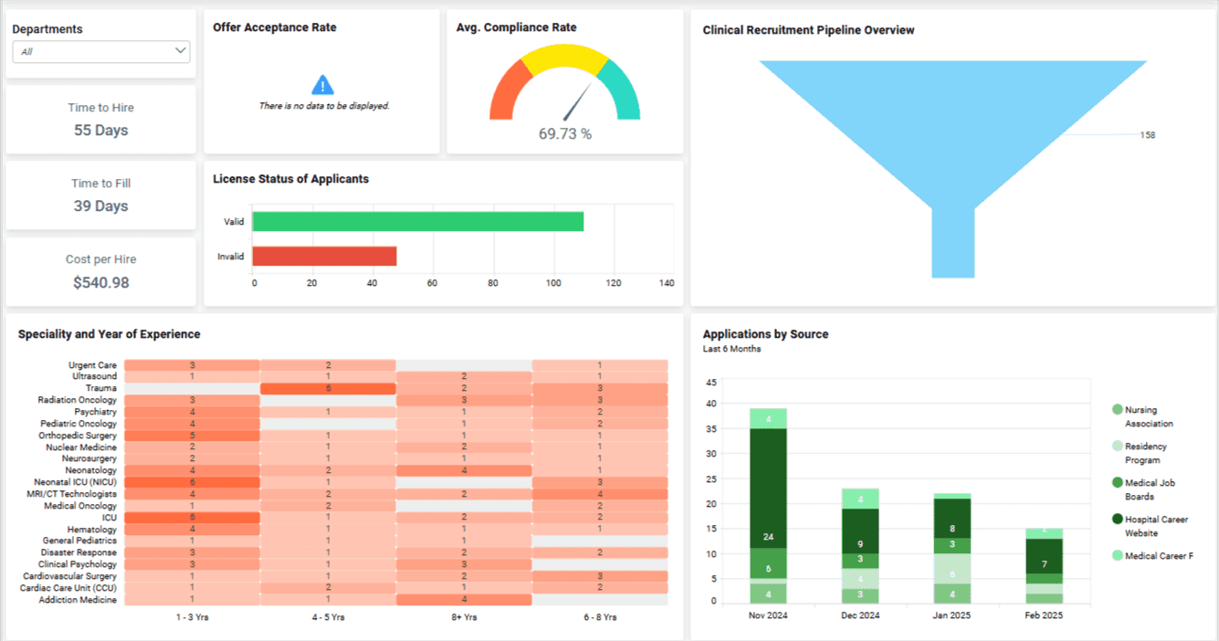Select the All value in the Departments combo box
The width and height of the screenshot is (1219, 641).
click(x=100, y=51)
